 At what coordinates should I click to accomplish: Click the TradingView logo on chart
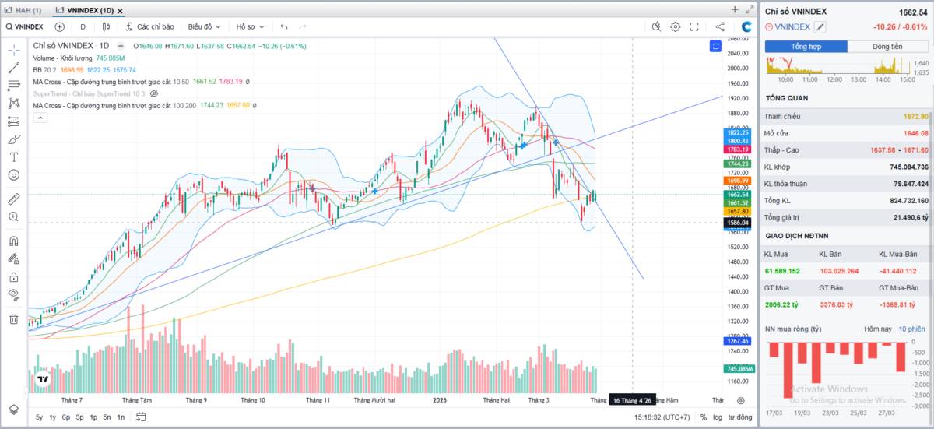click(x=42, y=381)
